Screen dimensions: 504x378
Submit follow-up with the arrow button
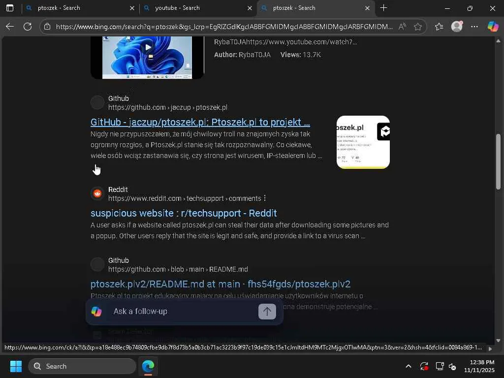coord(267,312)
